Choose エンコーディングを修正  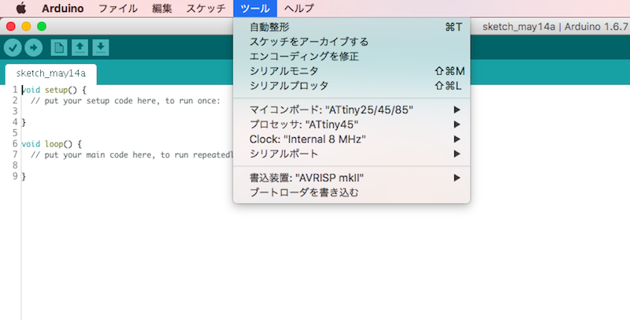351,56
